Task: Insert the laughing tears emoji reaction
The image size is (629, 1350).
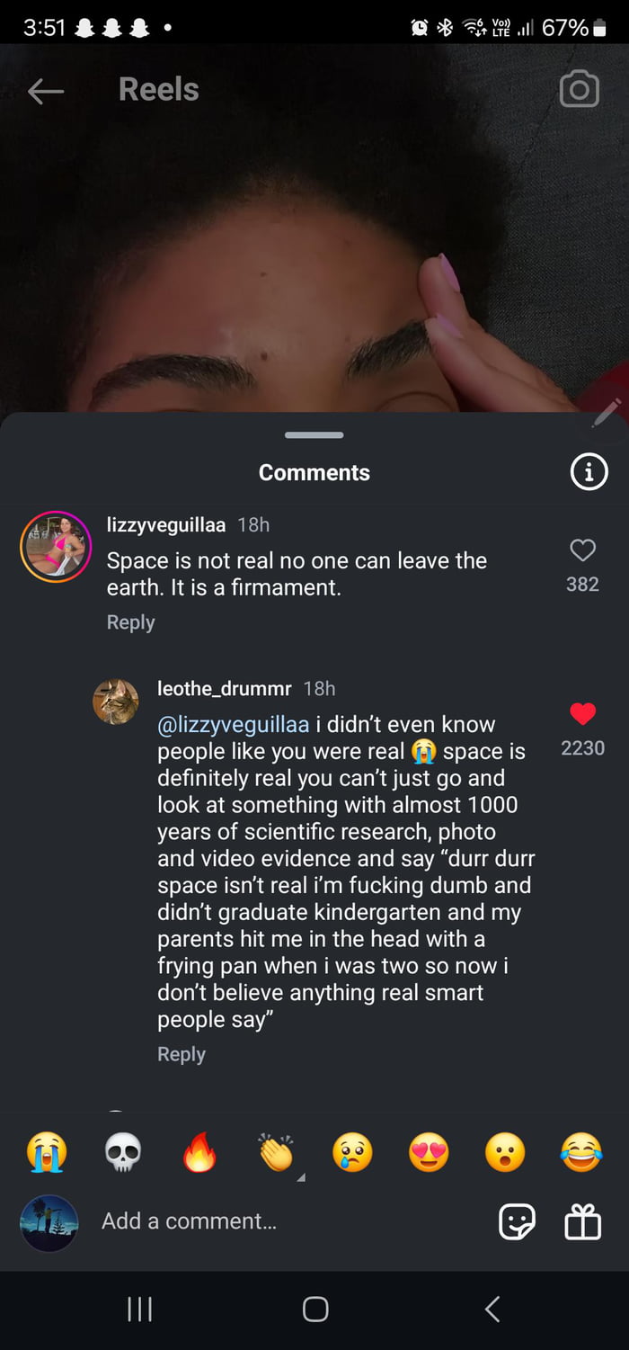Action: pos(581,1152)
